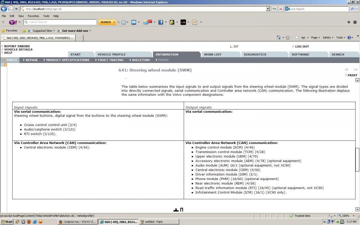The height and width of the screenshot is (225, 360).
Task: Switch to the DIAGNOSTICS tab
Action: (255, 55)
